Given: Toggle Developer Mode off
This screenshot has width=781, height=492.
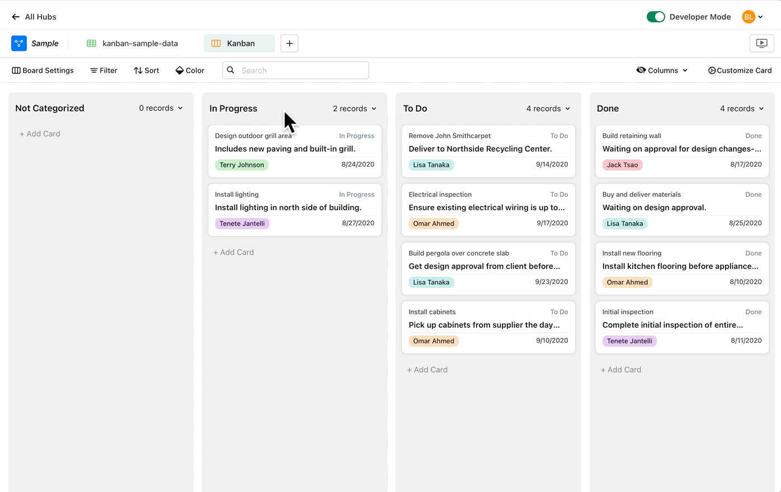Looking at the screenshot, I should coord(656,17).
